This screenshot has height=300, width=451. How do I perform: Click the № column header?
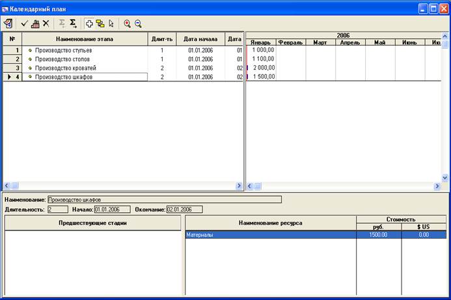point(12,39)
